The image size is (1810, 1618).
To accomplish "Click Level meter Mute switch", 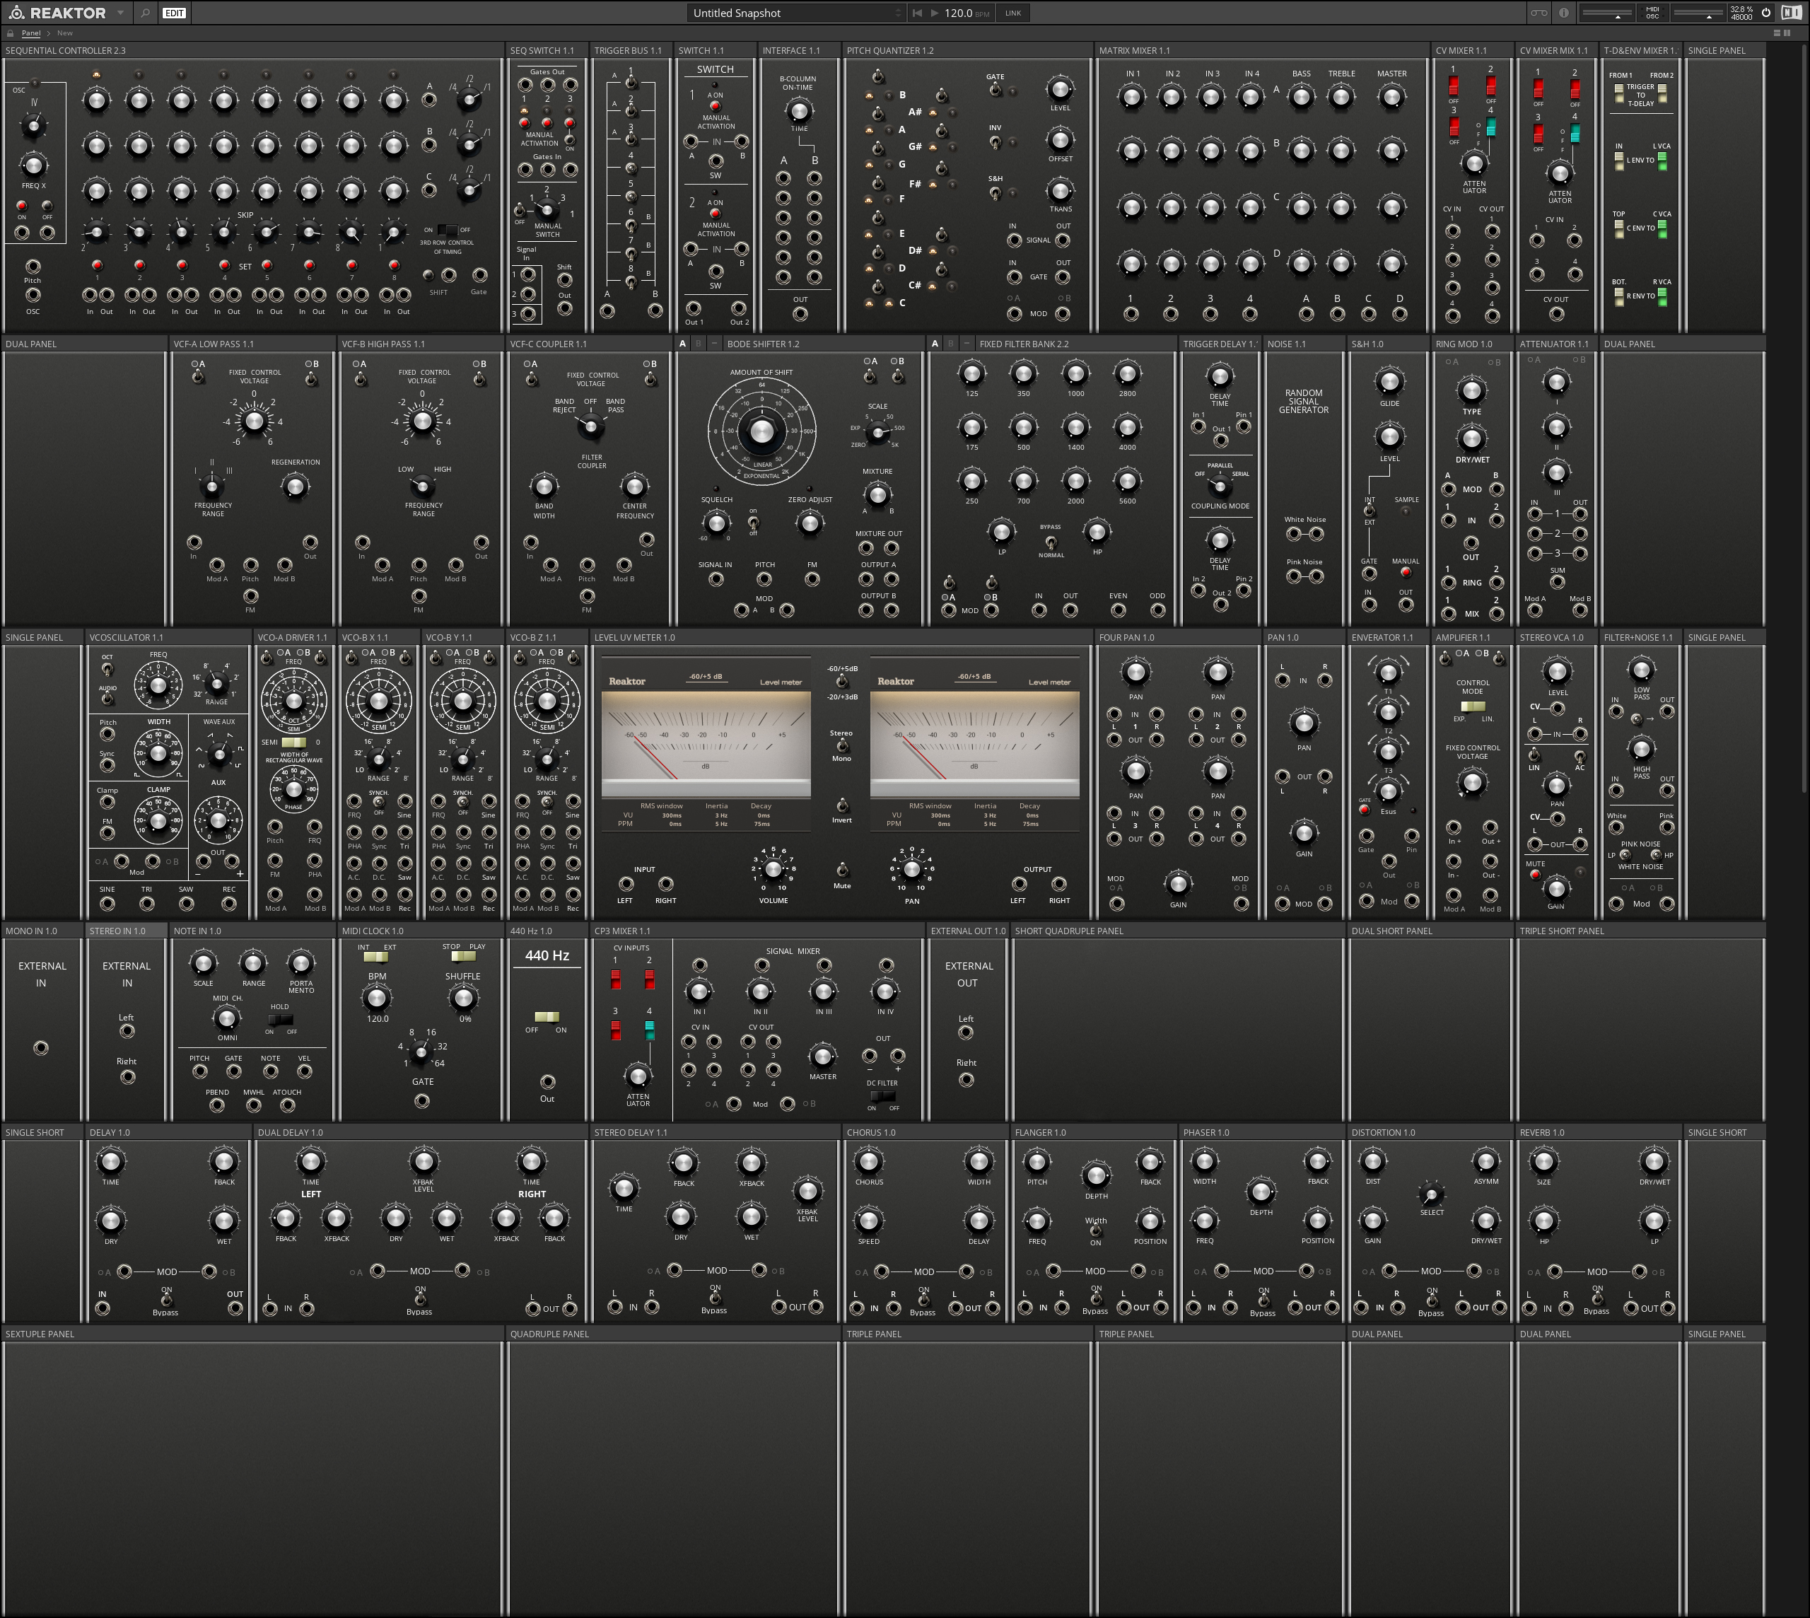I will (842, 869).
